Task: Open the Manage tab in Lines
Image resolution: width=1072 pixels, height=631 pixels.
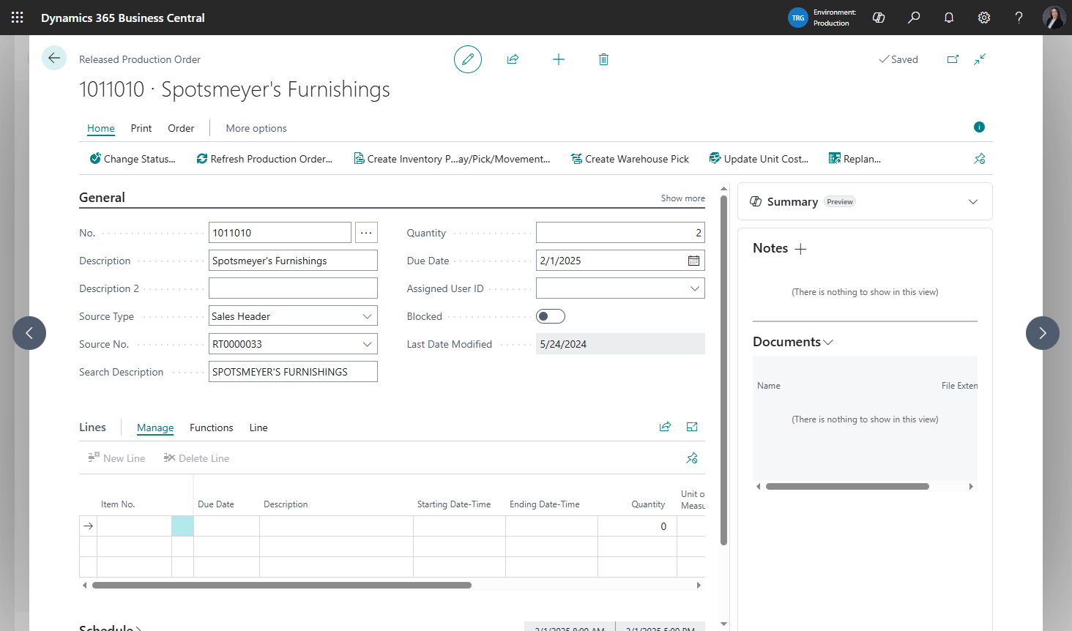Action: (x=155, y=427)
